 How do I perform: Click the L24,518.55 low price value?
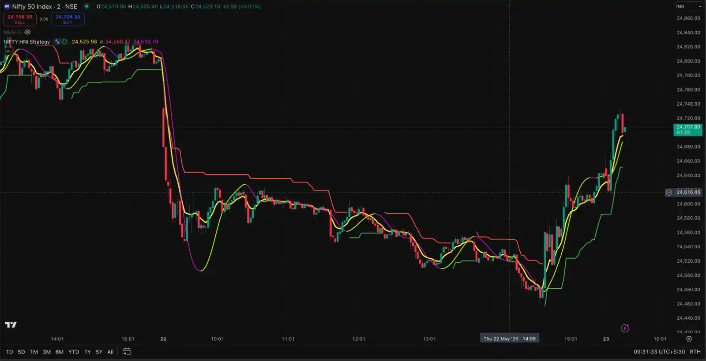tap(174, 7)
